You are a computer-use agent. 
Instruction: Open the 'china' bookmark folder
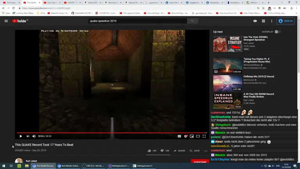41,13
